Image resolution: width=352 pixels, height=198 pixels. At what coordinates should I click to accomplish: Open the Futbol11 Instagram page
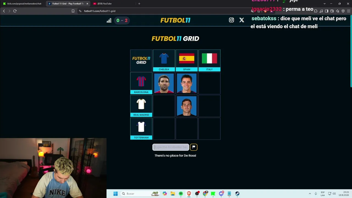(231, 20)
